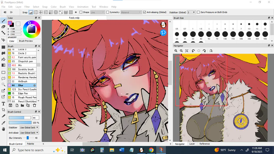Select the Brush tool in the left toolbar
The width and height of the screenshot is (274, 154).
[3, 21]
